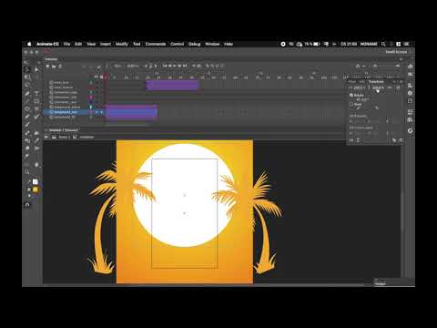This screenshot has height=328, width=437.
Task: Open the Debug menu
Action: [x=194, y=44]
